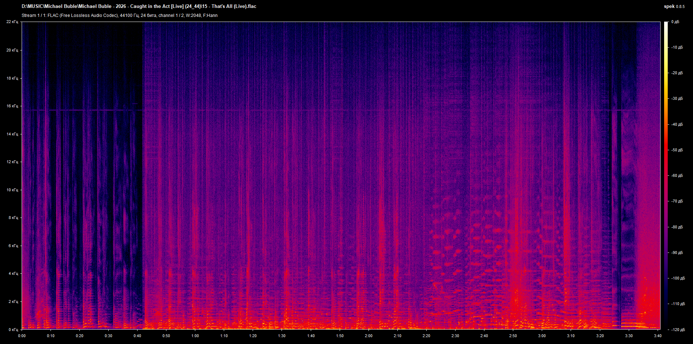Click the -10 дБ scale label
This screenshot has height=344, width=693.
point(677,47)
